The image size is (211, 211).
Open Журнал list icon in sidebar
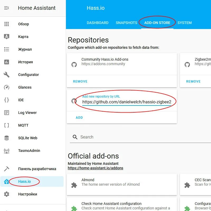click(x=6, y=49)
